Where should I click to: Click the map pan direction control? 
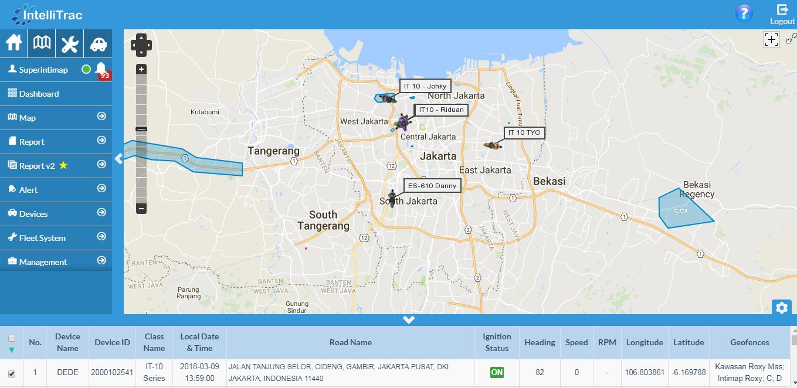[141, 45]
